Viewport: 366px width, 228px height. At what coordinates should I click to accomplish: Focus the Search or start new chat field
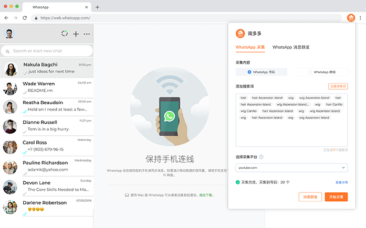click(x=47, y=51)
